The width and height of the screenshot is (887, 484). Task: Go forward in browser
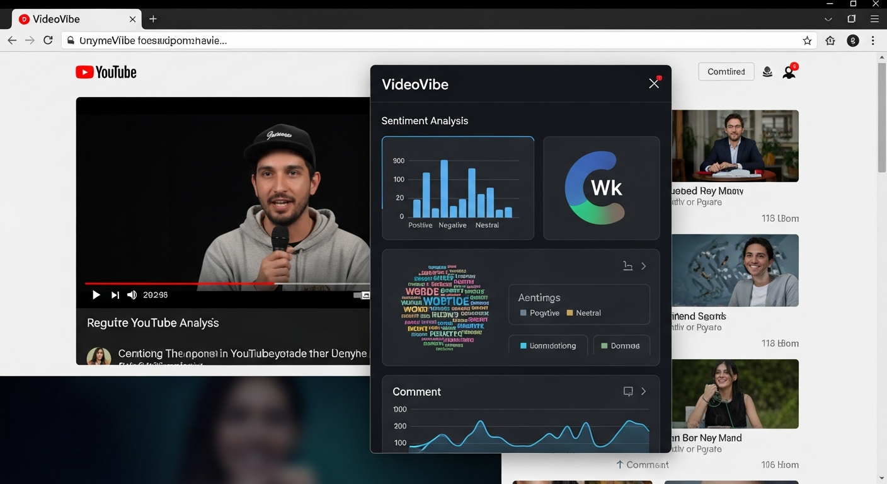click(x=30, y=40)
